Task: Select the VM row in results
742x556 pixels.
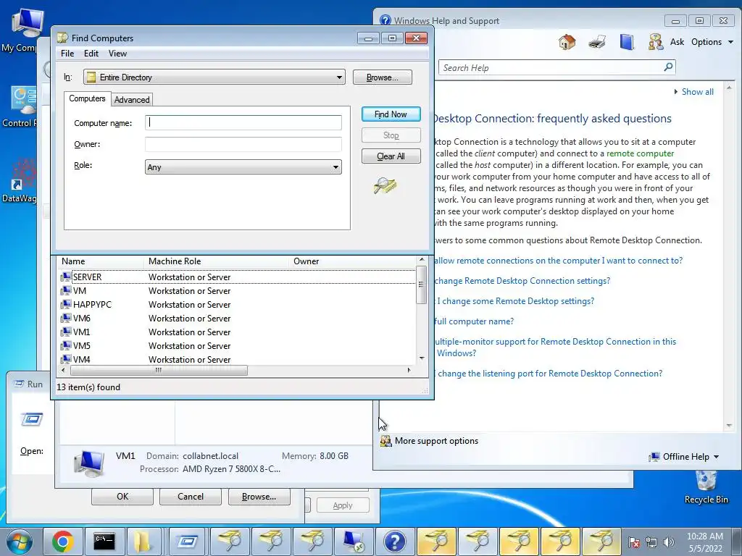Action: (237, 291)
